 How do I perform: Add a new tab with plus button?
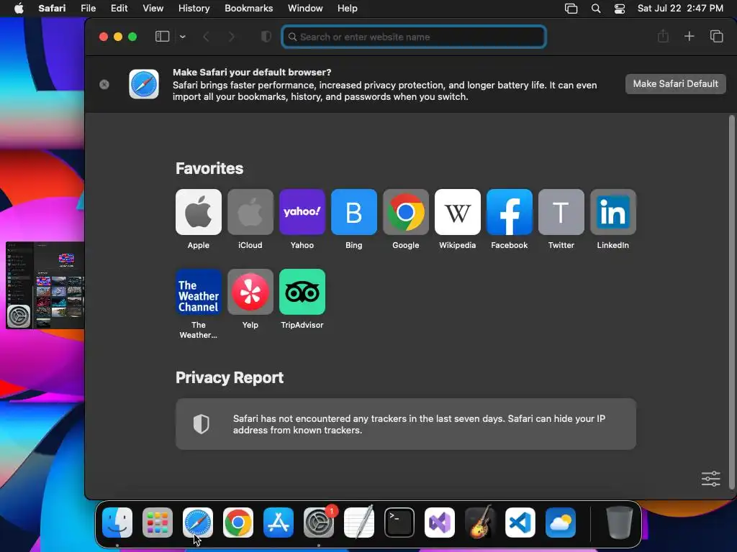(689, 36)
